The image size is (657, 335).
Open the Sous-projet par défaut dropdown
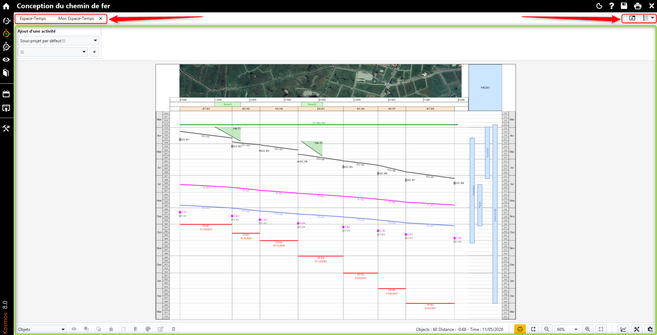pos(58,41)
